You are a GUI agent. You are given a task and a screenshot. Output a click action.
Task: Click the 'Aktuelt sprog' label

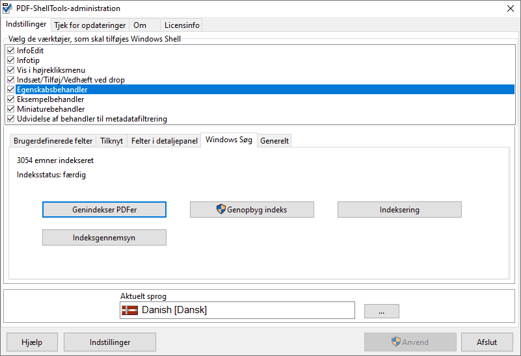click(143, 296)
